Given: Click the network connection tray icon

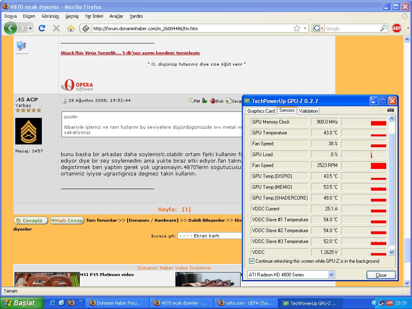Looking at the screenshot, I should click(x=381, y=303).
